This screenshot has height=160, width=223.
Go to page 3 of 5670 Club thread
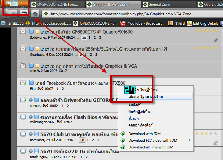coord(98,140)
